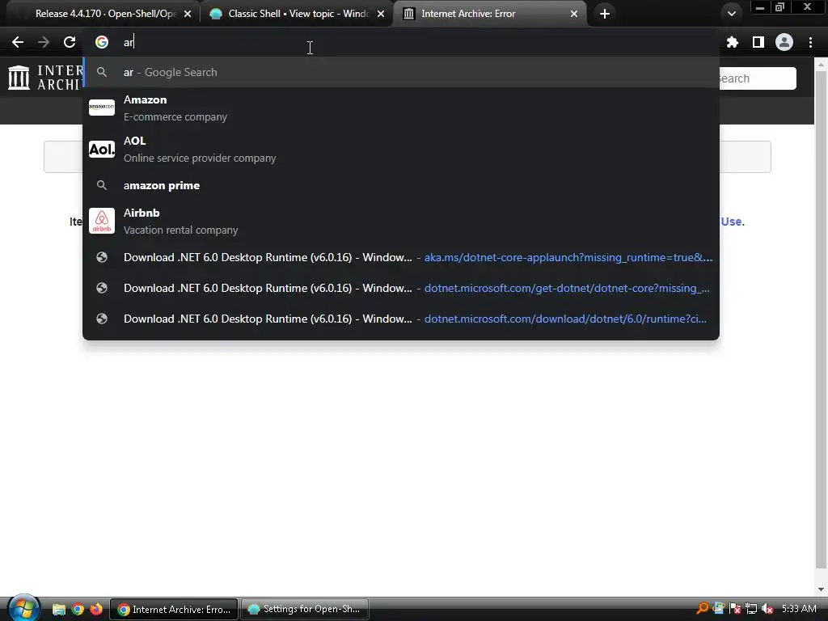Viewport: 828px width, 621px height.
Task: Open the Extensions puzzle icon
Action: tap(733, 42)
